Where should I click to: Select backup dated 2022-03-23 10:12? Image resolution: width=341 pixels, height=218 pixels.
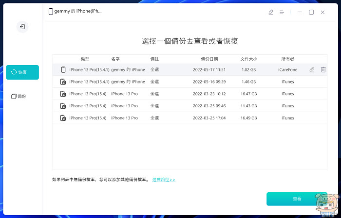tap(190, 94)
